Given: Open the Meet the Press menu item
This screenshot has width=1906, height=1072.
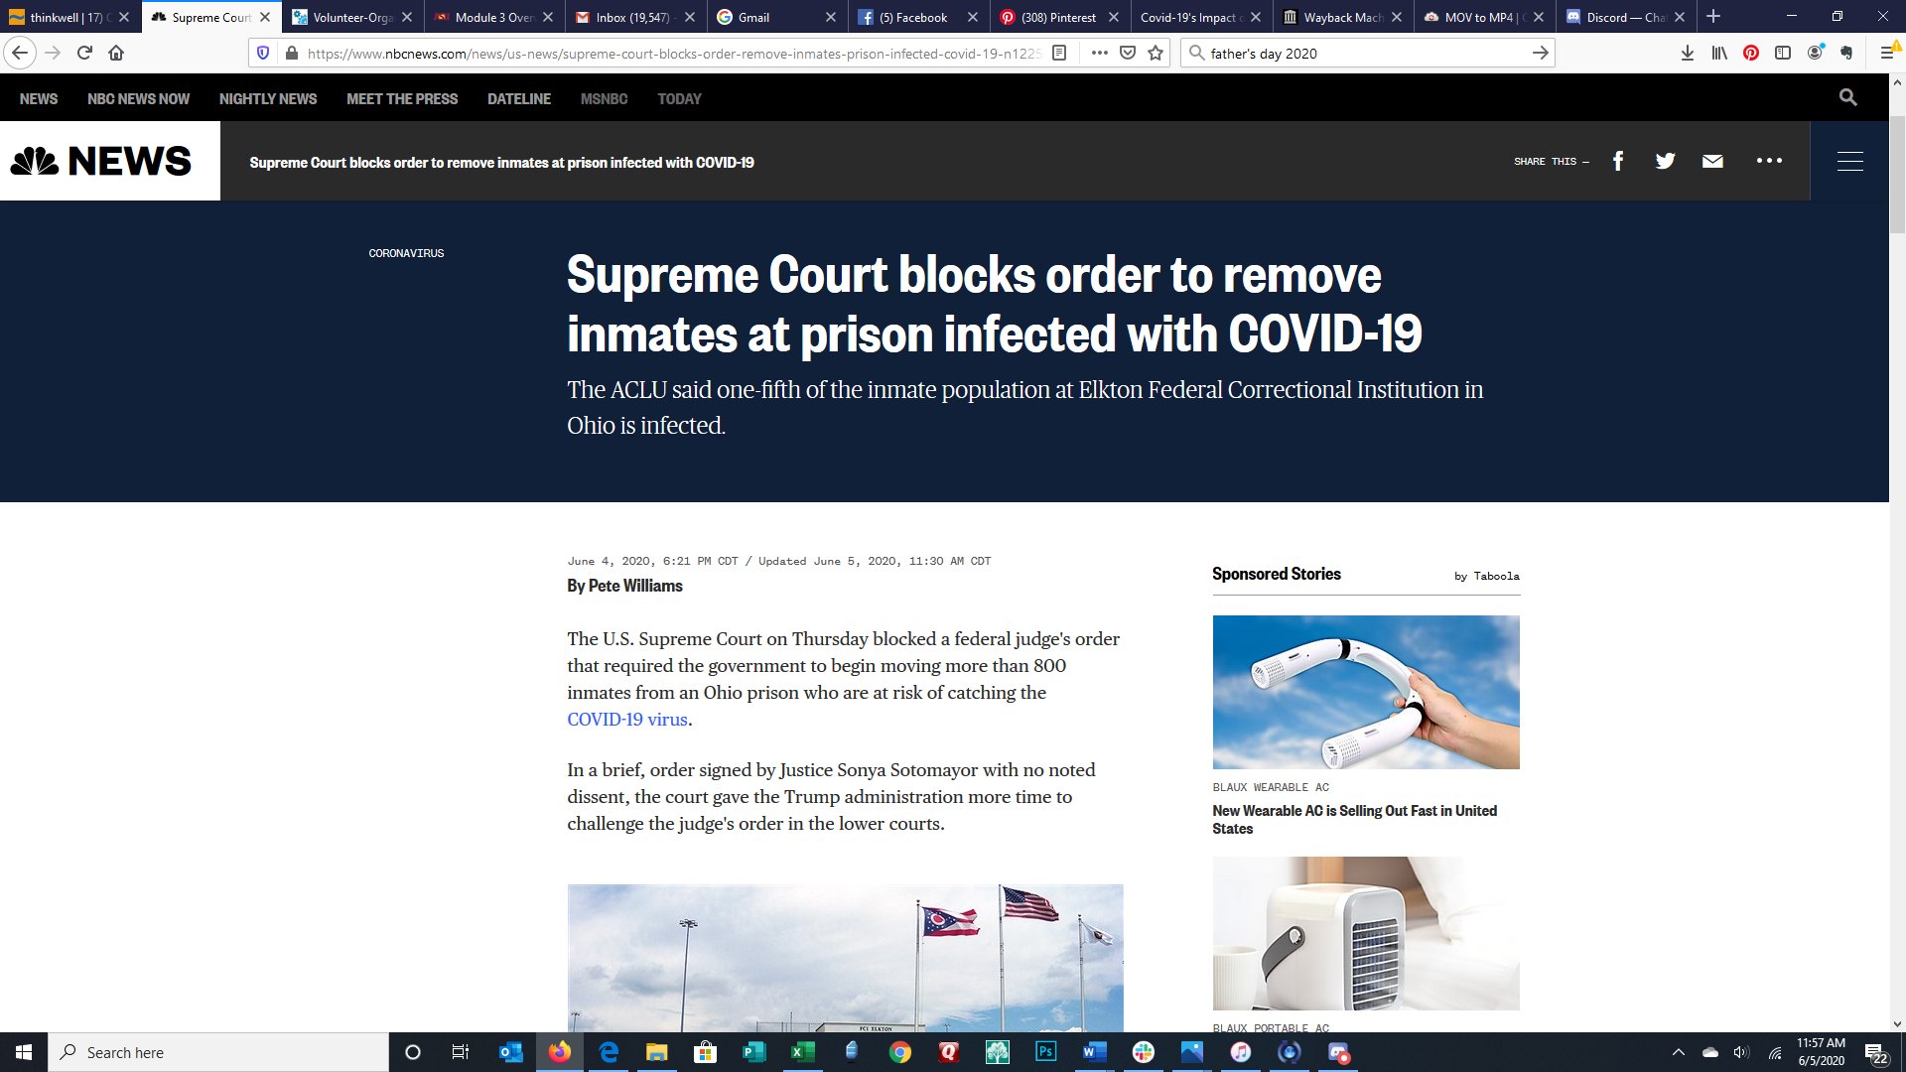Looking at the screenshot, I should pos(402,99).
